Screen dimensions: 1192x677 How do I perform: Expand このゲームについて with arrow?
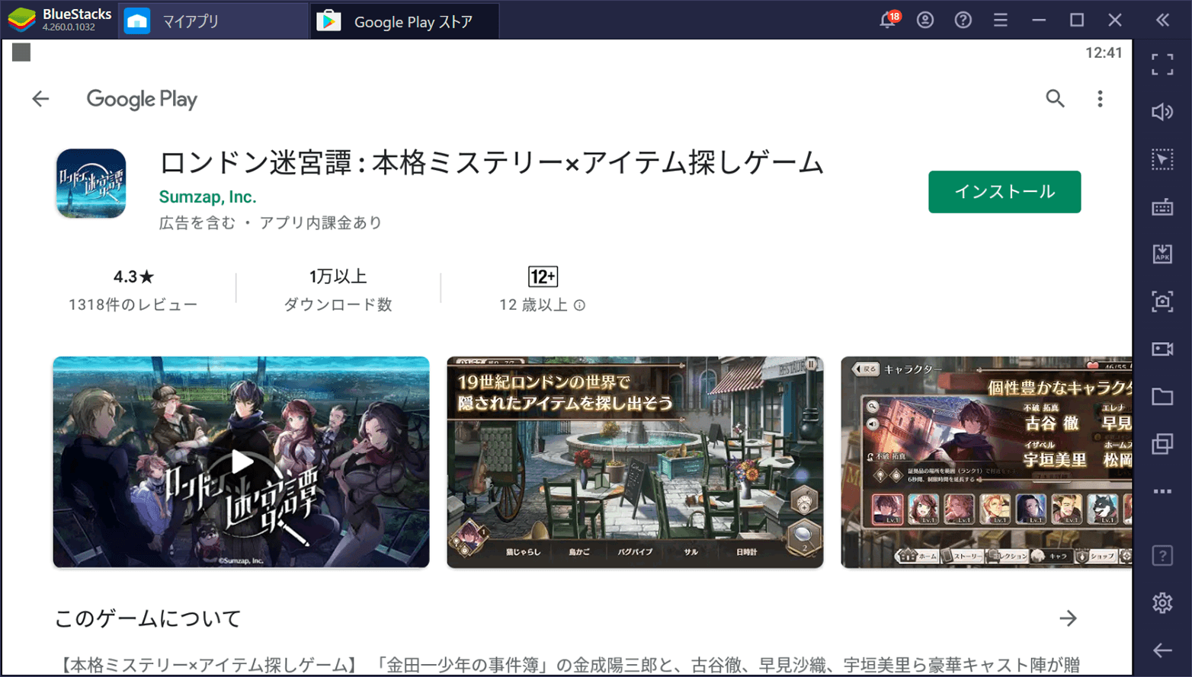(1068, 618)
